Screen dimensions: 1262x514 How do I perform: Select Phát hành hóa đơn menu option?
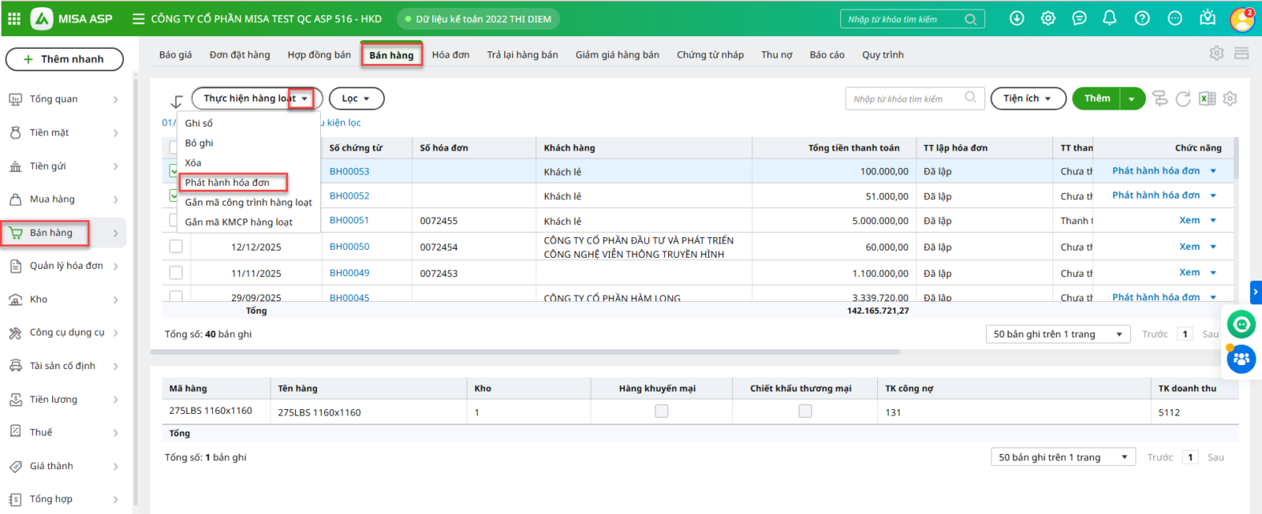(x=228, y=183)
